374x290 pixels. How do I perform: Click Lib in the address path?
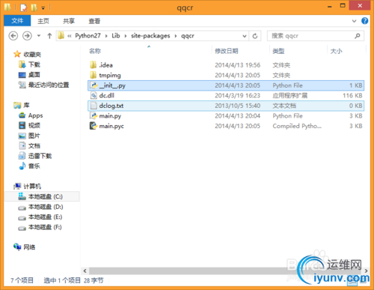(116, 36)
